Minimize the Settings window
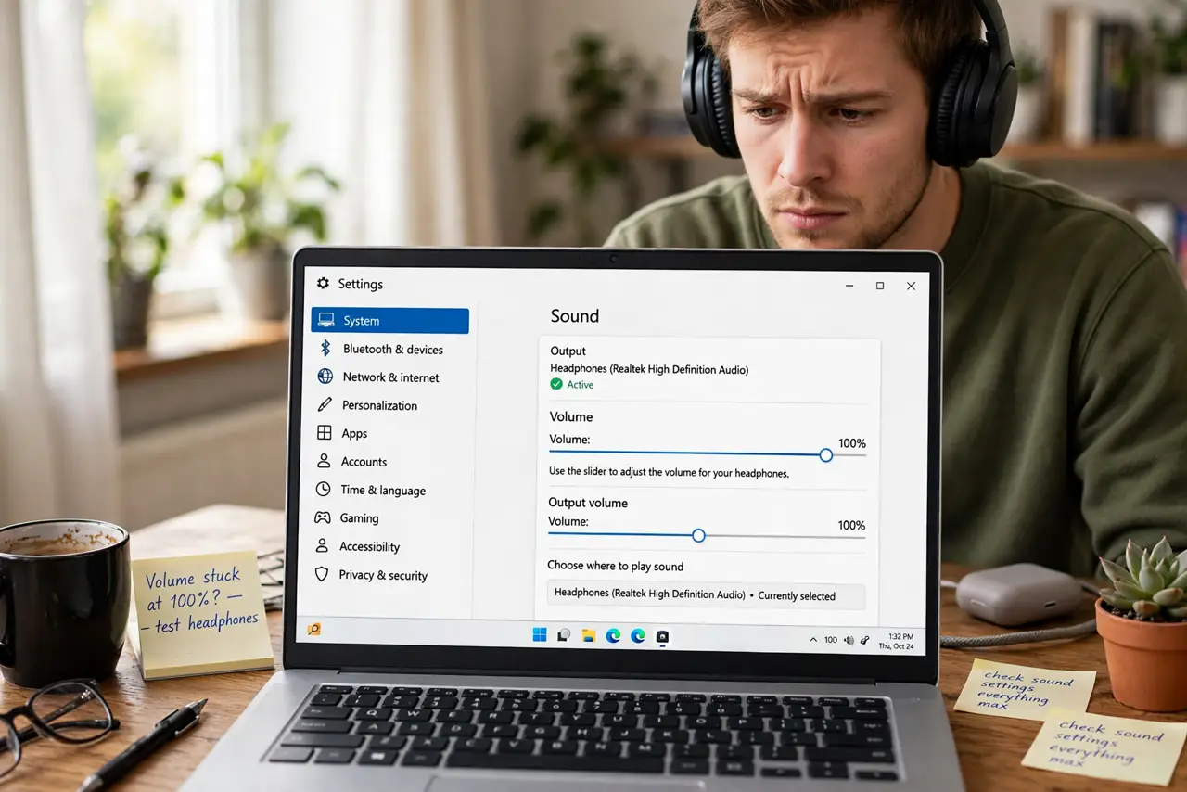This screenshot has height=792, width=1187. tap(850, 286)
